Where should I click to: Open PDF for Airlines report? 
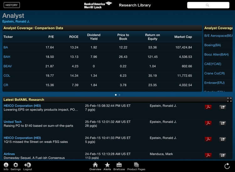point(208,155)
